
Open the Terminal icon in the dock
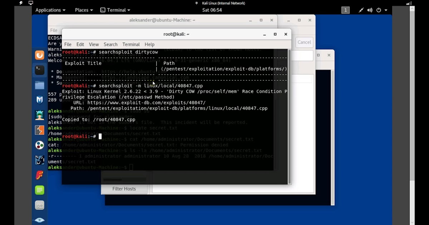click(40, 70)
